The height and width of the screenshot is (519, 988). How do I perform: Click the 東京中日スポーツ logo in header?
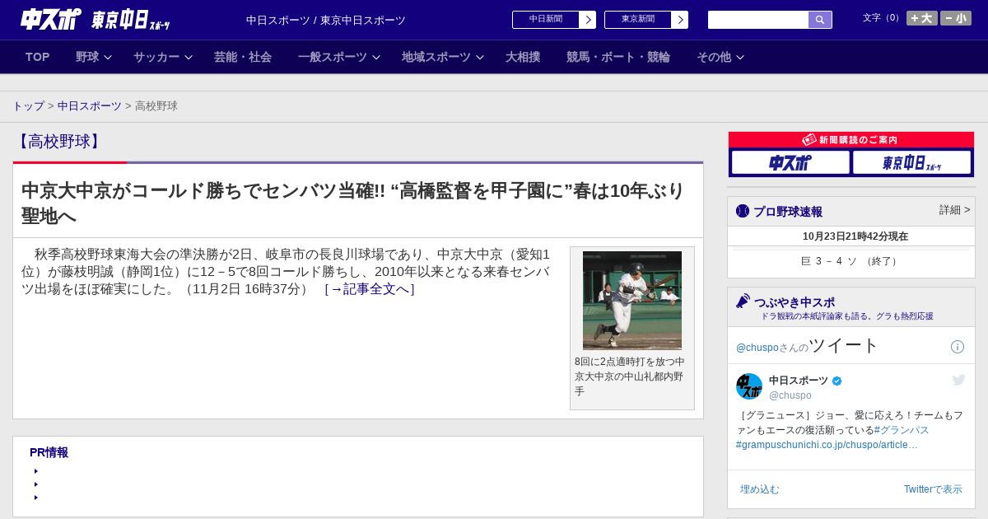(x=130, y=20)
